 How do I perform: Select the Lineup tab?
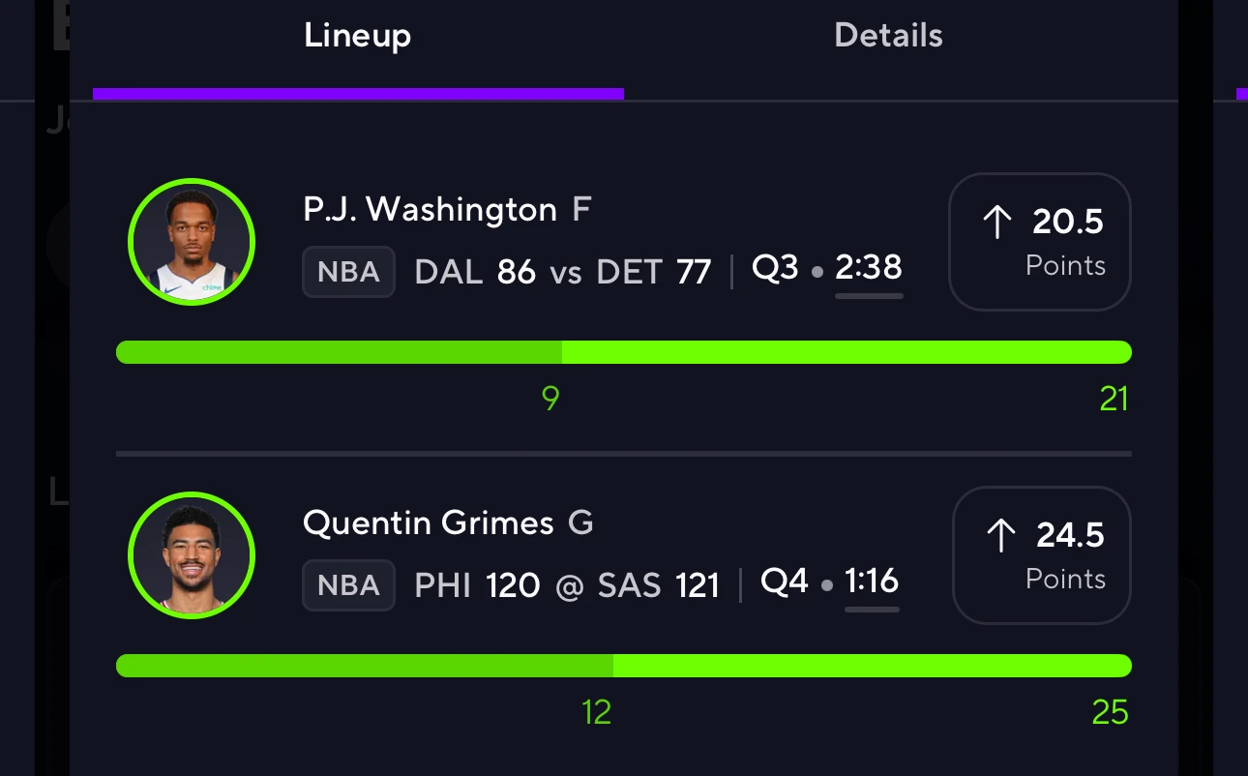coord(358,36)
